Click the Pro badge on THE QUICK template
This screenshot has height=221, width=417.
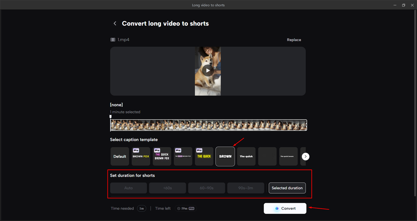click(199, 150)
